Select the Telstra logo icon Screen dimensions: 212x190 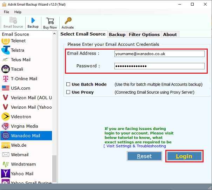(x=6, y=50)
